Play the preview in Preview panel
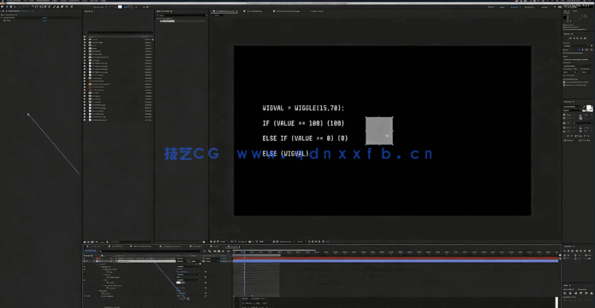The width and height of the screenshot is (595, 308). tap(577, 38)
